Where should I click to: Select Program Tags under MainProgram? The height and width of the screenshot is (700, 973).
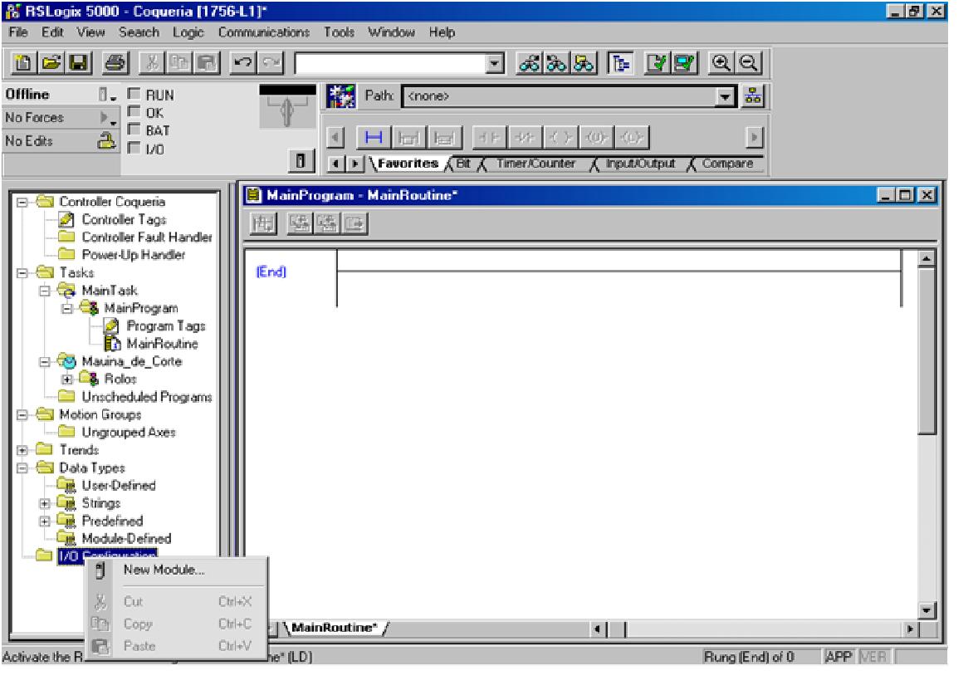point(166,326)
